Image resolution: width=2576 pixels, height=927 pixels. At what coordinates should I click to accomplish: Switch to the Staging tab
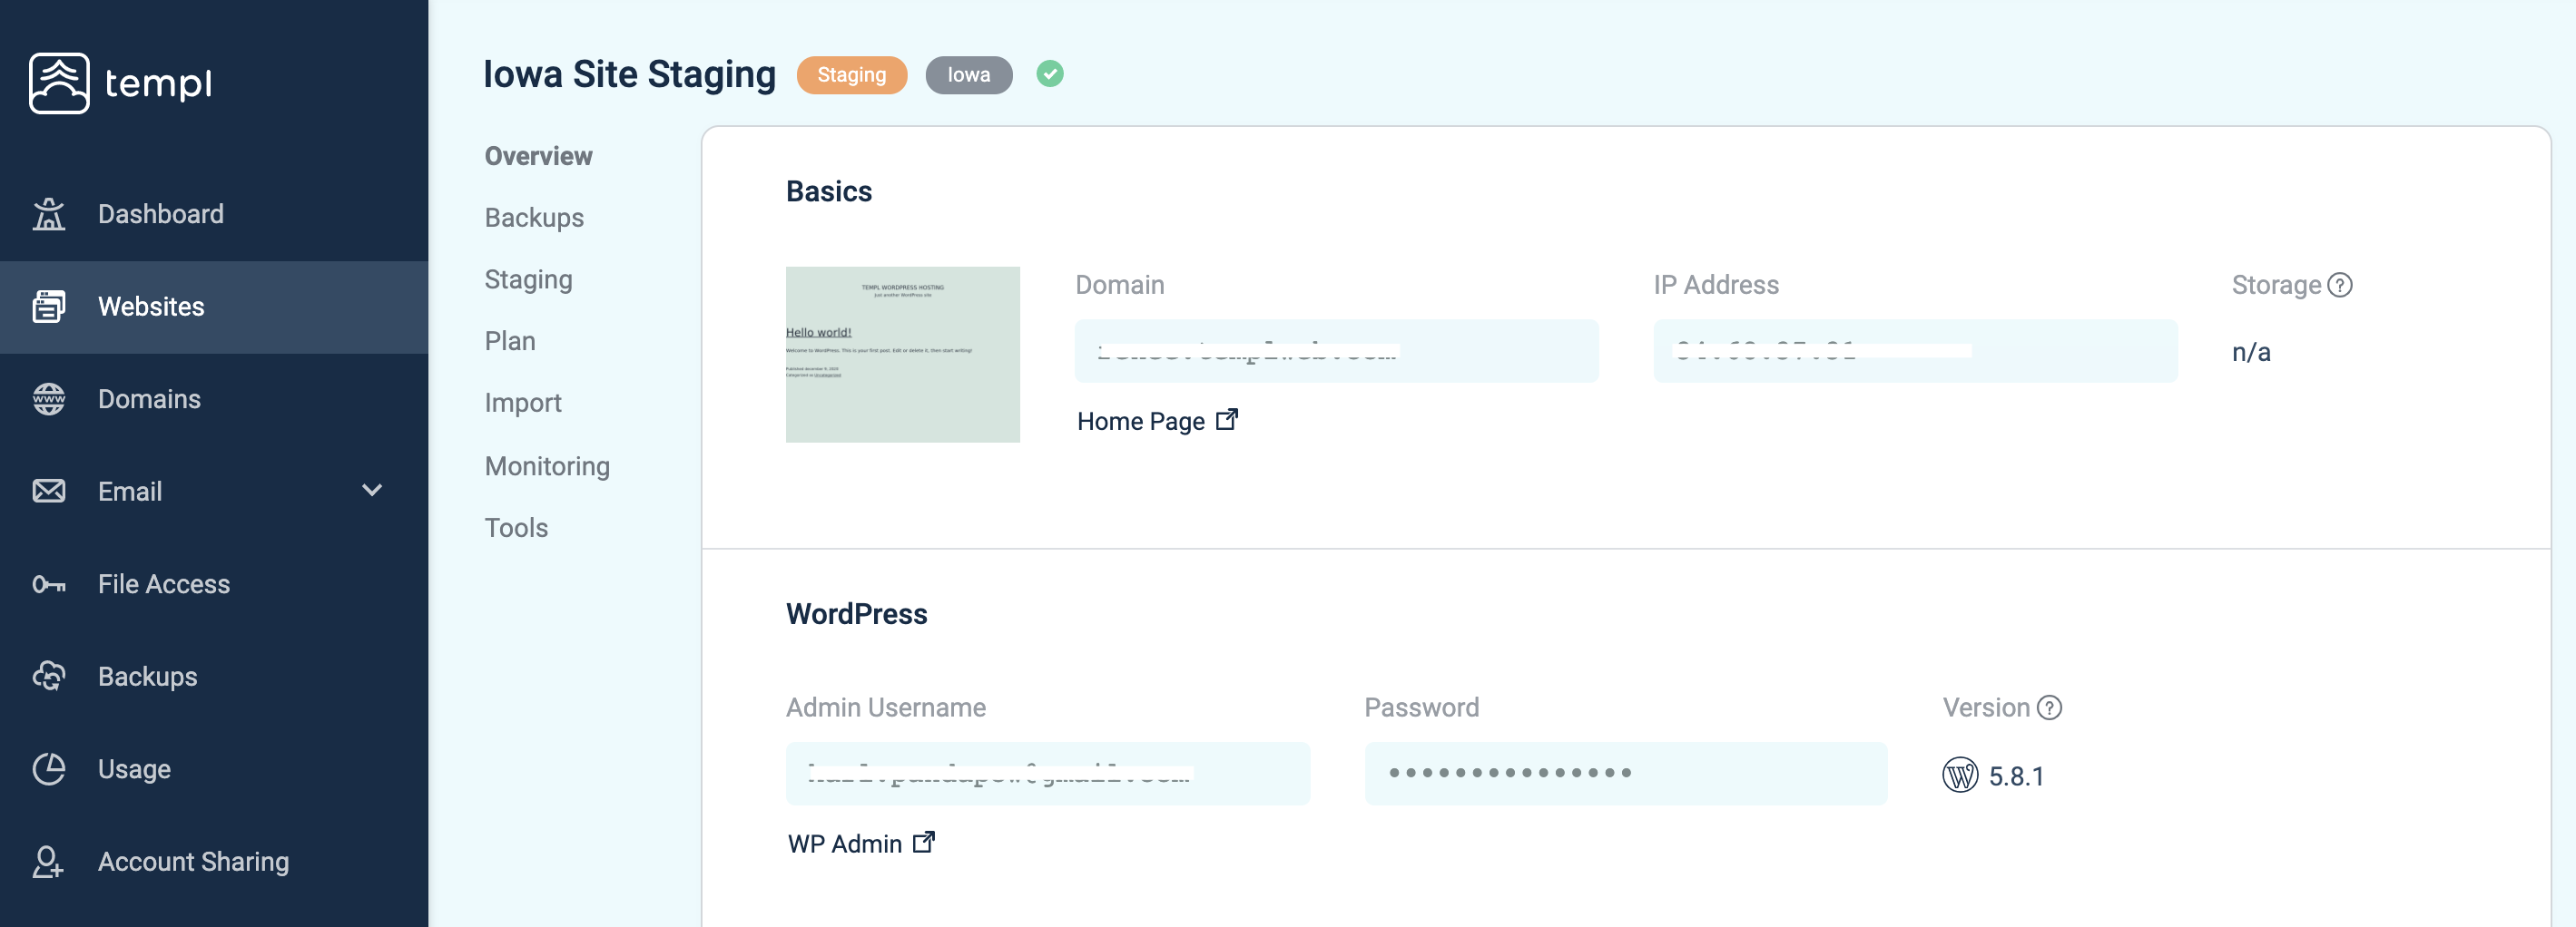tap(528, 279)
